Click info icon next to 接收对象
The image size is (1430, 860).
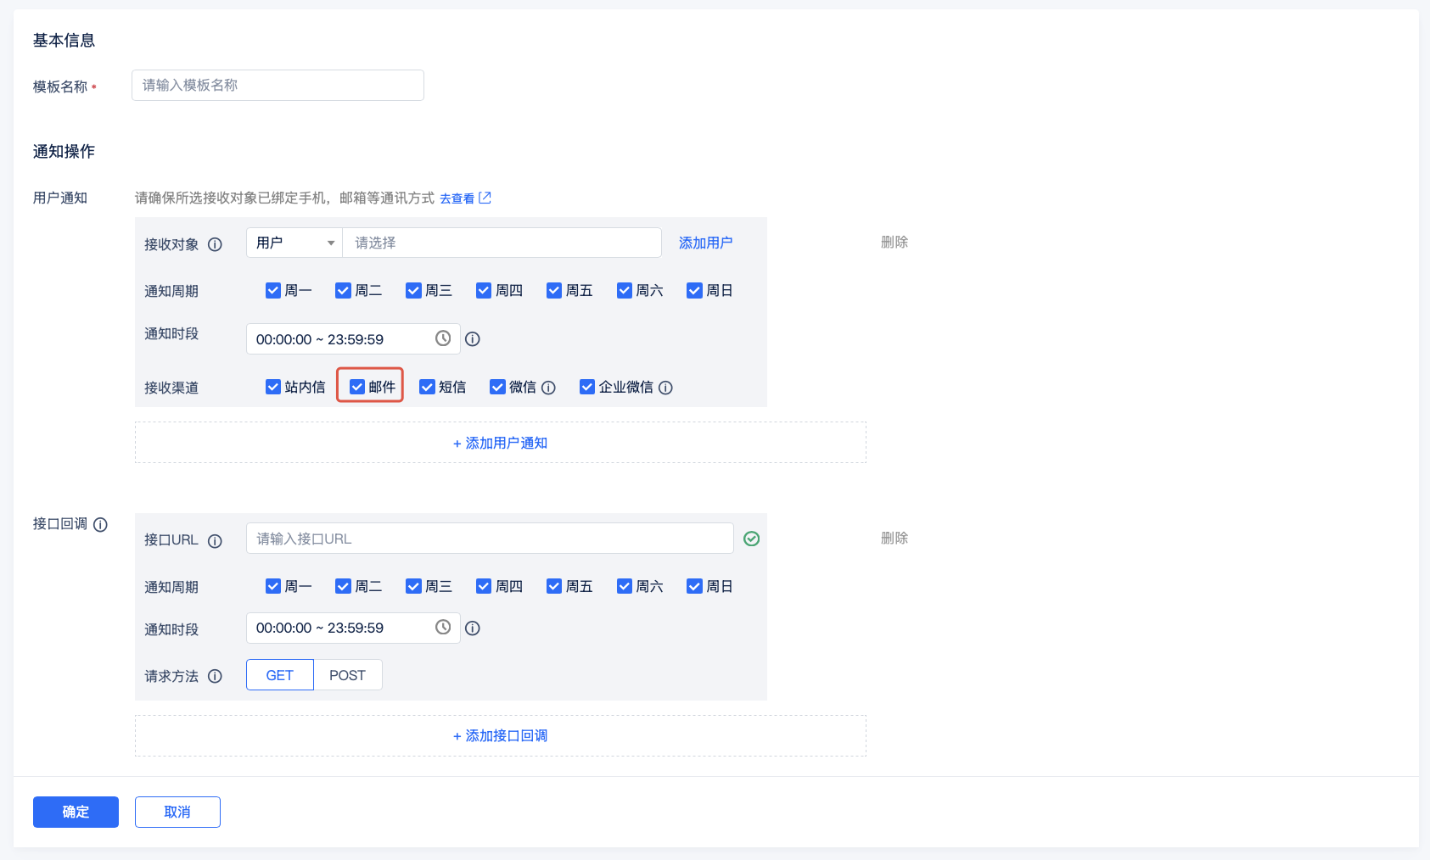pos(215,244)
